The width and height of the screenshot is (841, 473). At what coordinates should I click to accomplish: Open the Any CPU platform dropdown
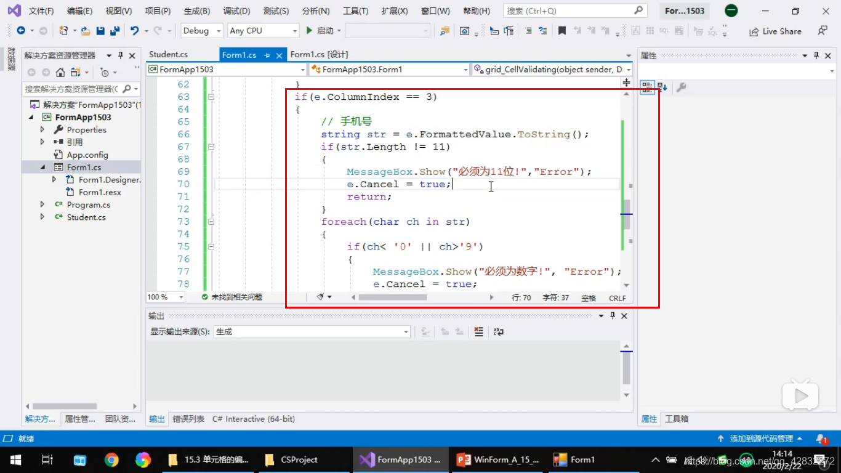click(263, 31)
